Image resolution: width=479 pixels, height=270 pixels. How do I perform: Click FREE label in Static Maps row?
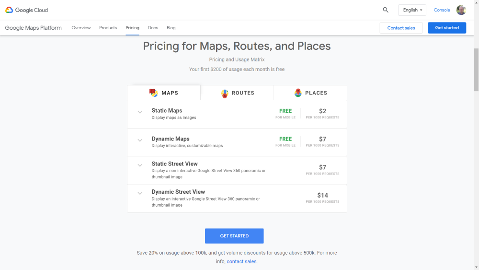coord(285,111)
